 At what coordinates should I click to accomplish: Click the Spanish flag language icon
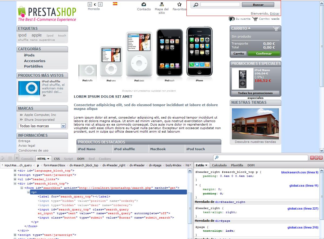(115, 4)
